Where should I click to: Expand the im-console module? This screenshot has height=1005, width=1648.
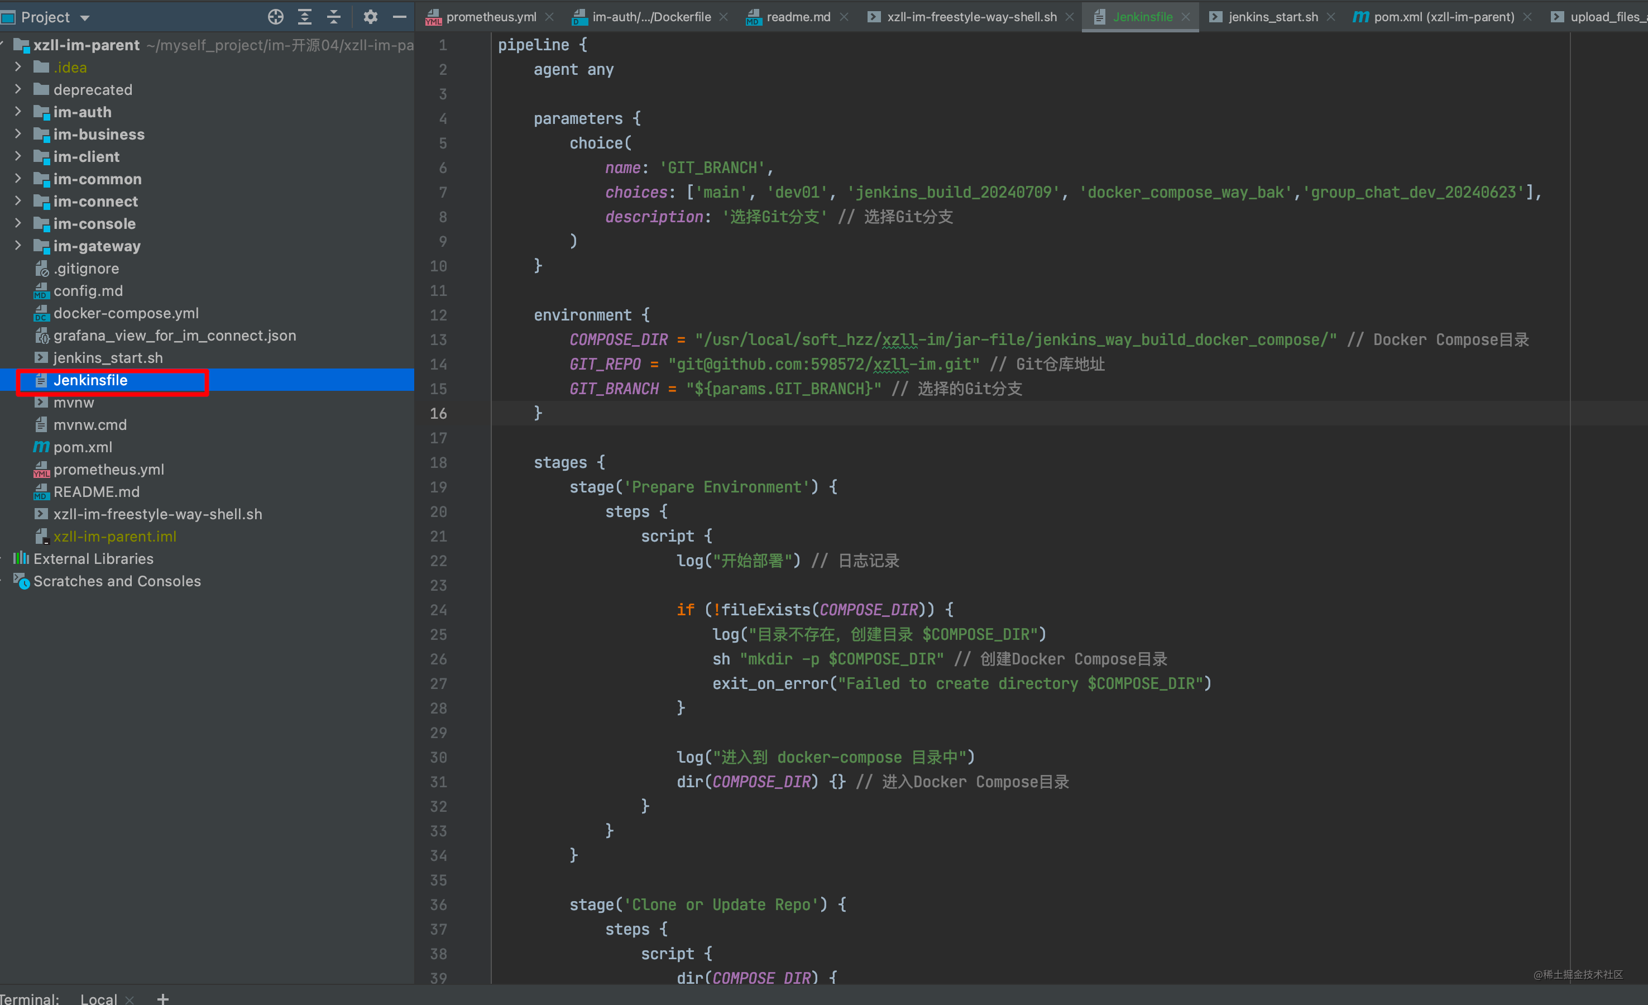tap(18, 223)
